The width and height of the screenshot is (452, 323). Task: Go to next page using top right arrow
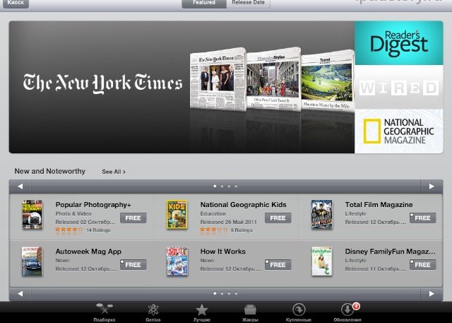pyautogui.click(x=432, y=187)
